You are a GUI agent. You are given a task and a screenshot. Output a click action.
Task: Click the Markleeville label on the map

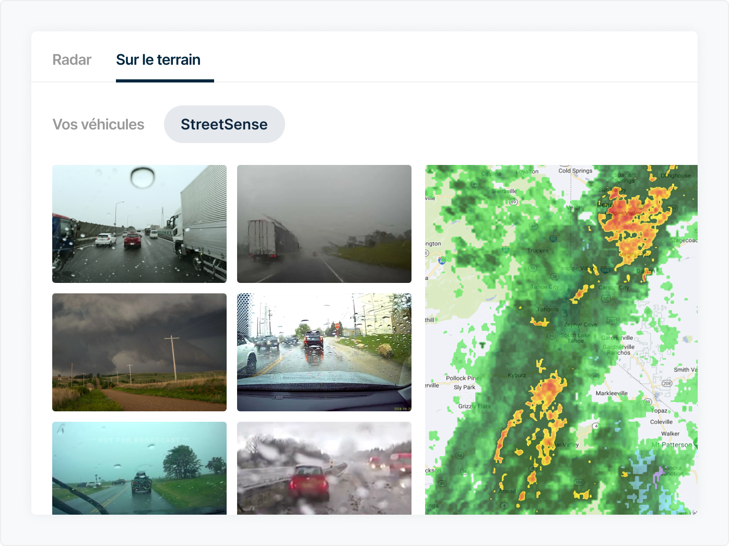[612, 394]
